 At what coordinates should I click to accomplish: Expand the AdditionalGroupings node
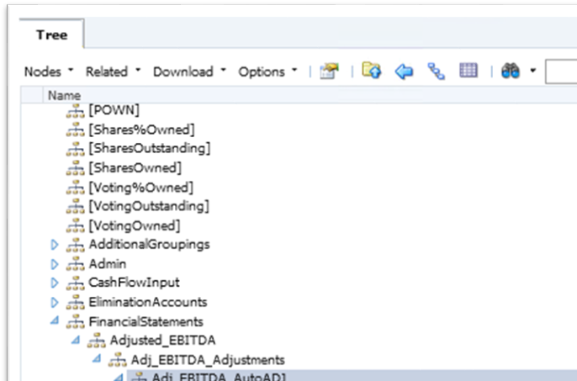(x=56, y=245)
